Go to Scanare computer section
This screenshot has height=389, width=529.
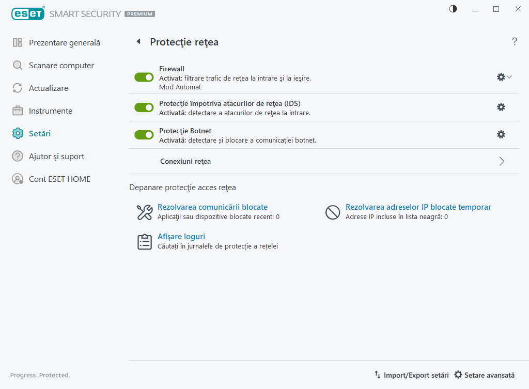[x=61, y=66]
